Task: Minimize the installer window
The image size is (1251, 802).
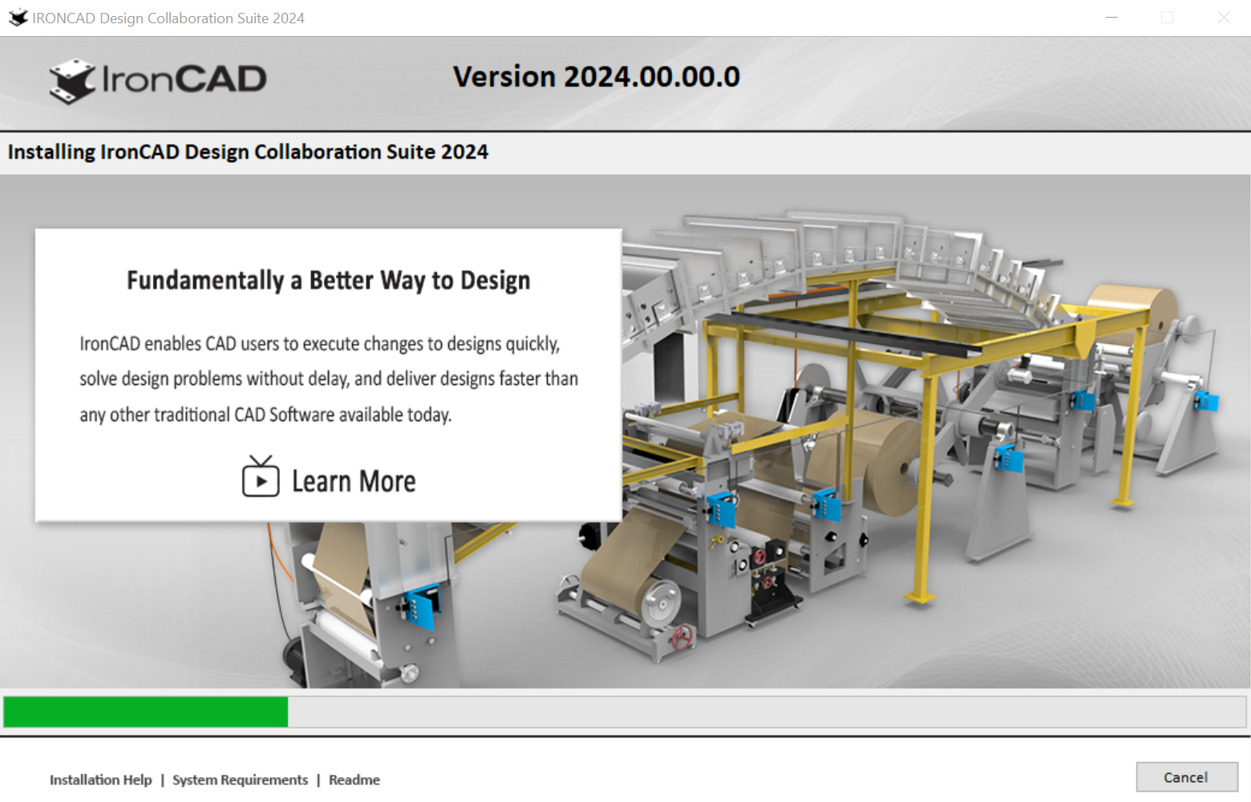Action: coord(1111,17)
